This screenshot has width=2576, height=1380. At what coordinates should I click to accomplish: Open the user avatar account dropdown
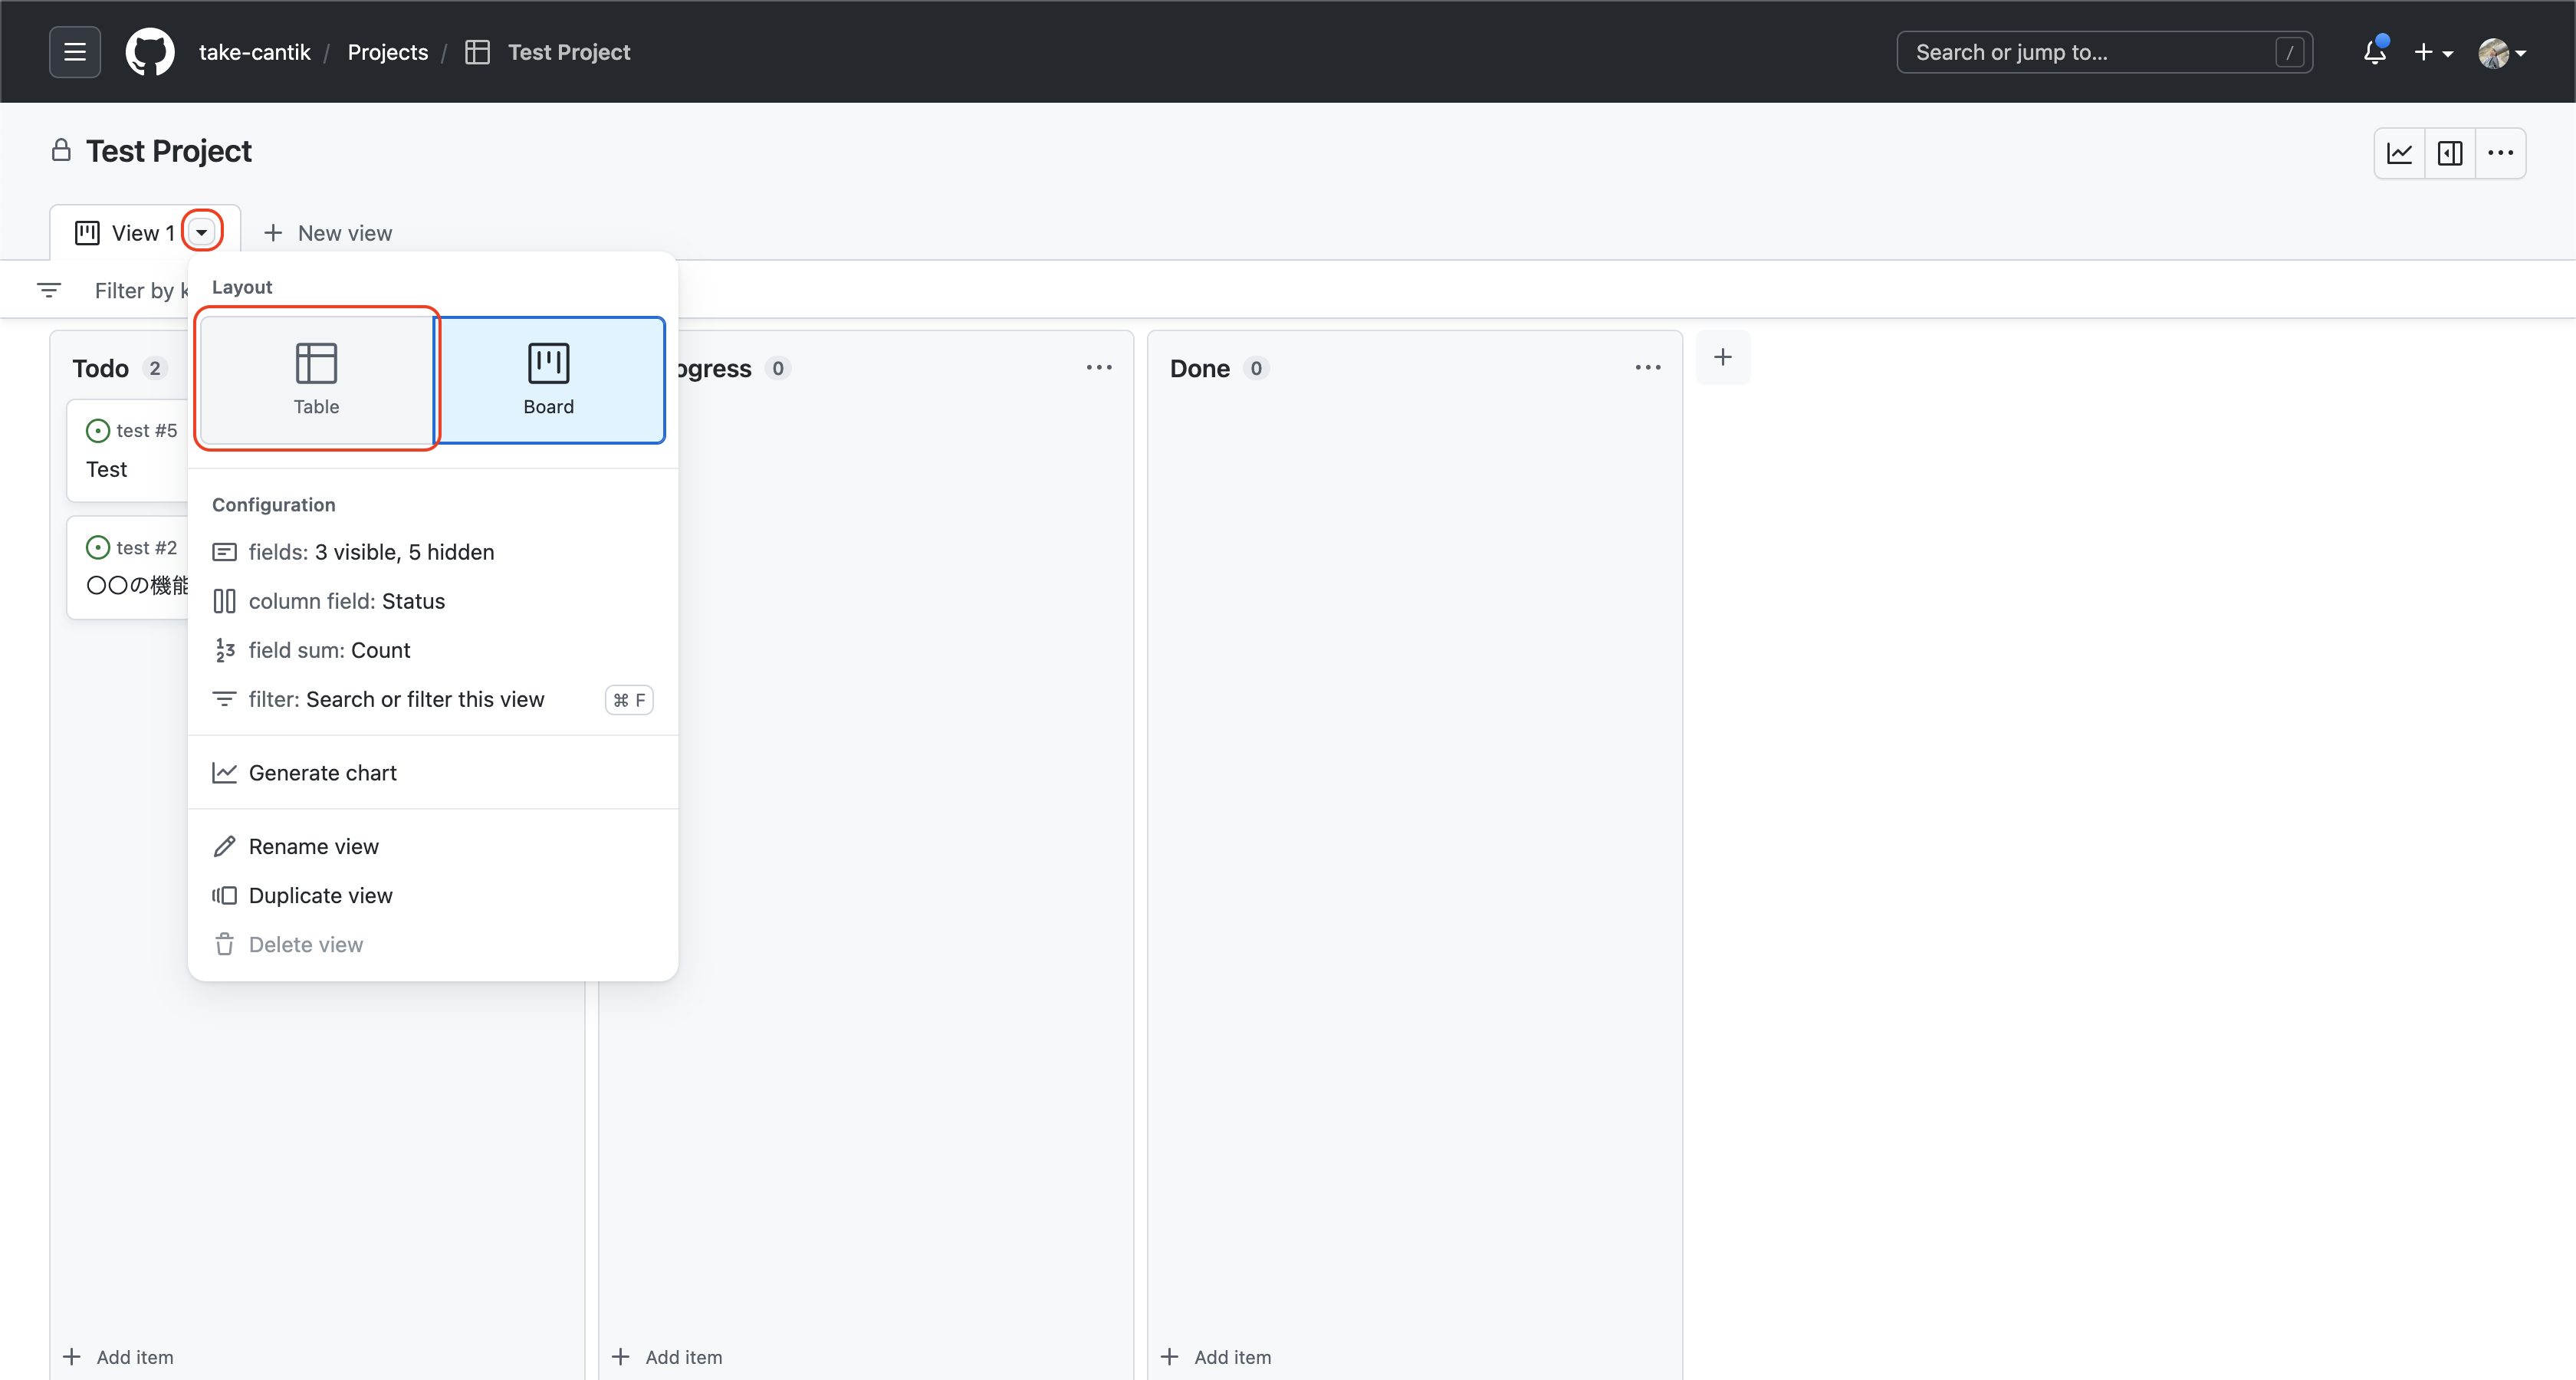(2501, 52)
